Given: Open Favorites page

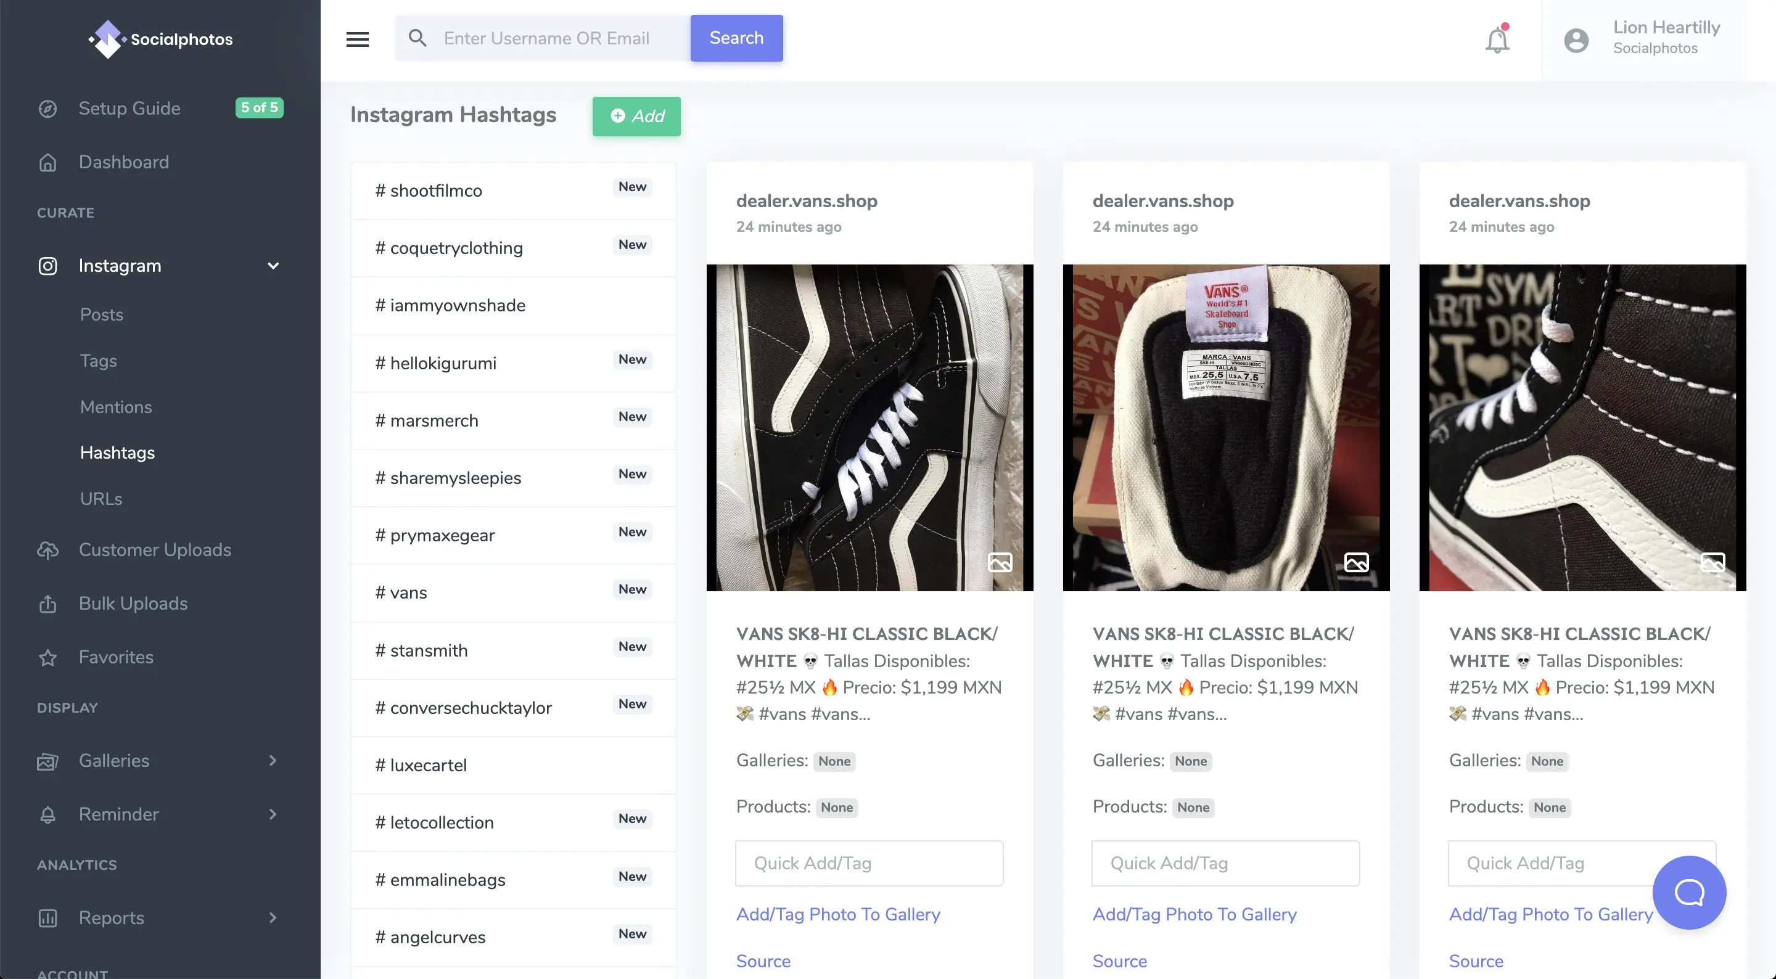Looking at the screenshot, I should tap(116, 657).
